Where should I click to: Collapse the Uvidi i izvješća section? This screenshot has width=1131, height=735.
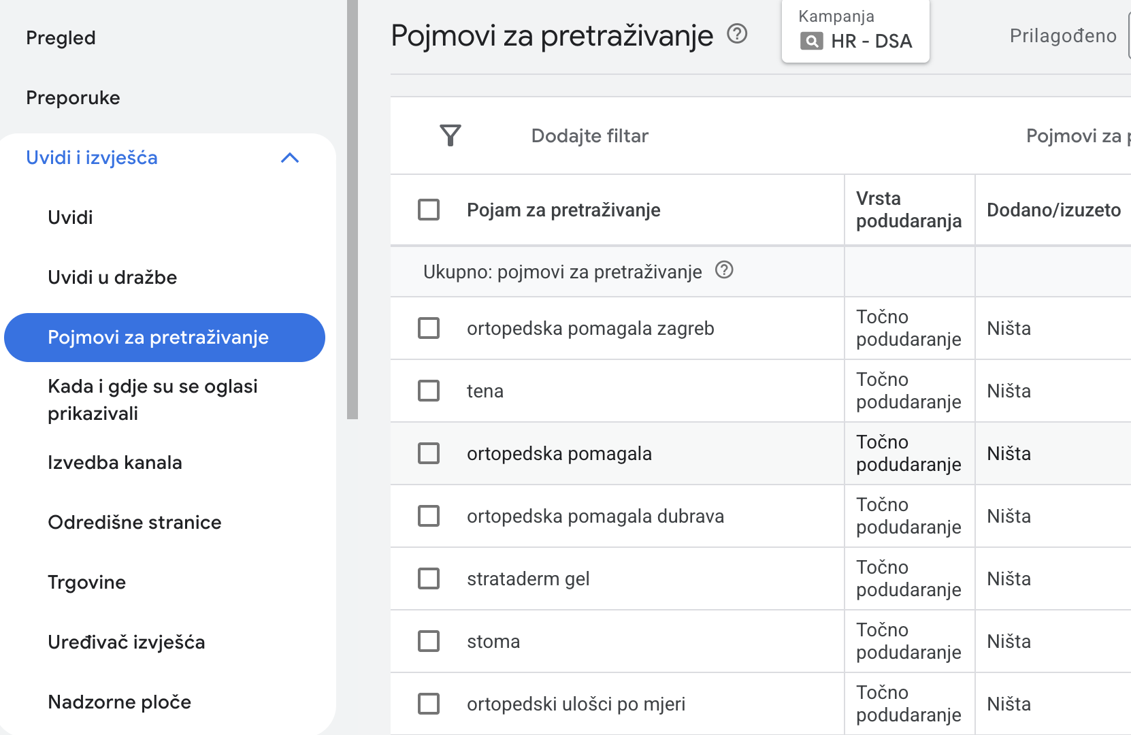tap(290, 158)
